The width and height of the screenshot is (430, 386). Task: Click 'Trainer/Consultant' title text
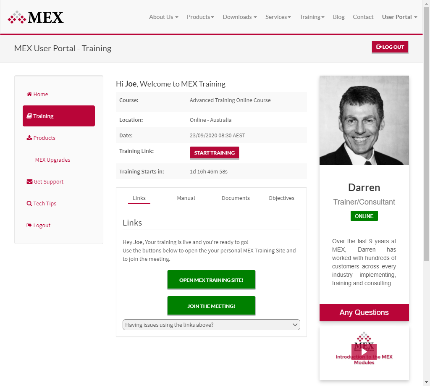pyautogui.click(x=364, y=202)
